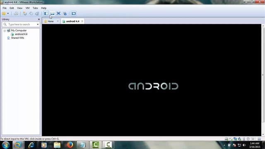Select My Computer in the library

click(19, 30)
